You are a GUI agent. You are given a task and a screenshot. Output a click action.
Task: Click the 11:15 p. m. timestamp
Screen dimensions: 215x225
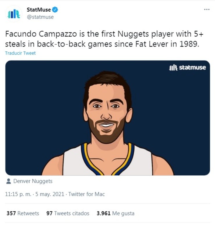click(18, 194)
